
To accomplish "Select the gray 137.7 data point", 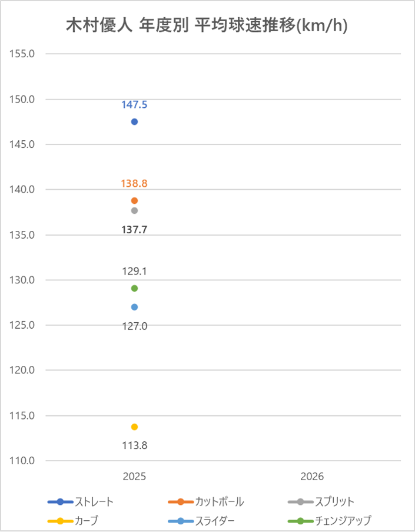I will click(134, 210).
